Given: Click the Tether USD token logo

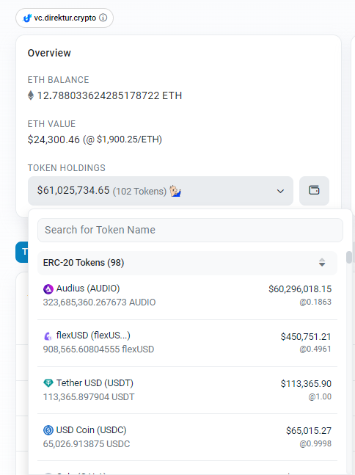Looking at the screenshot, I should (x=48, y=383).
